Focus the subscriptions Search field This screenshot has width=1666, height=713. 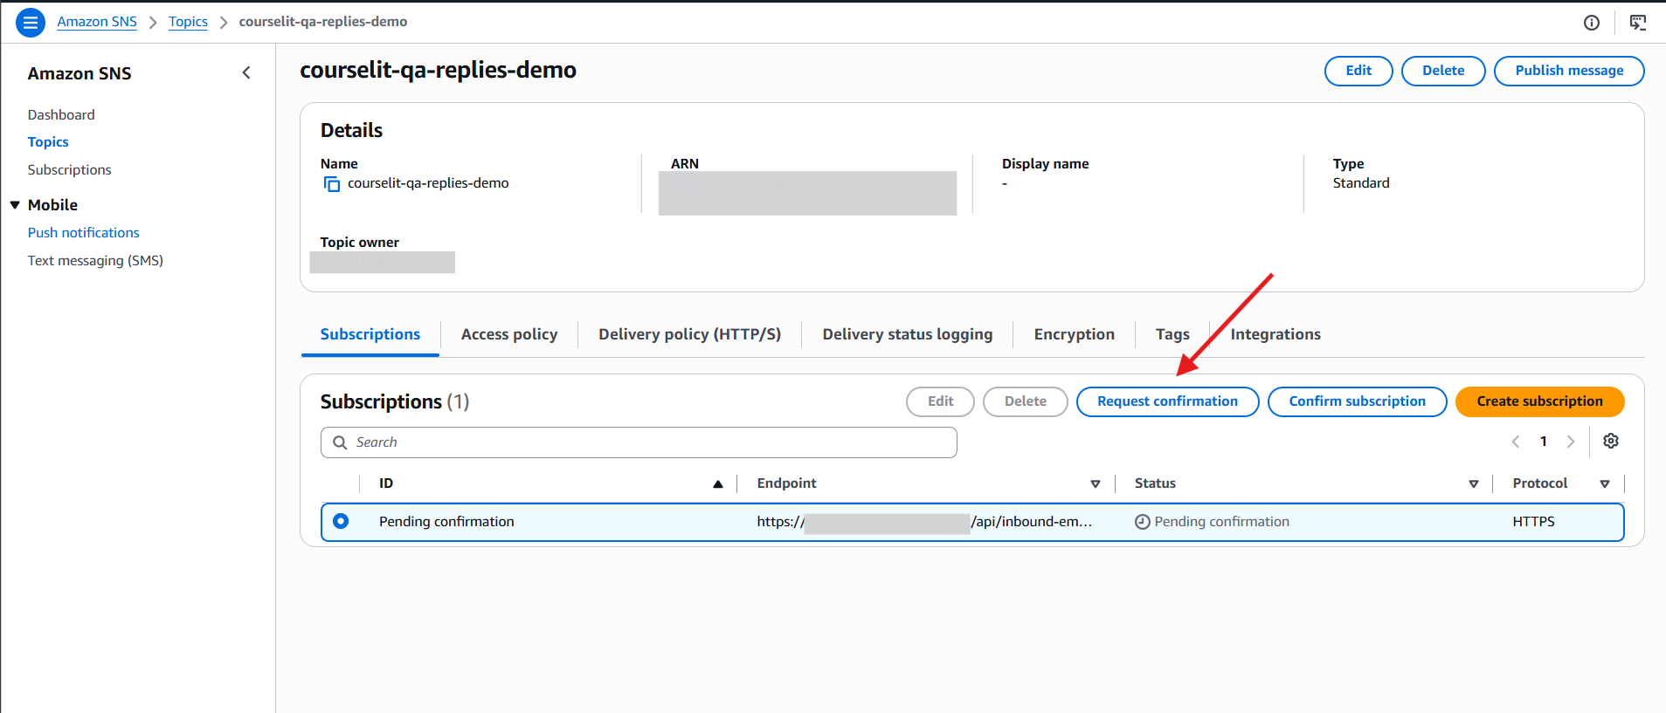point(639,442)
